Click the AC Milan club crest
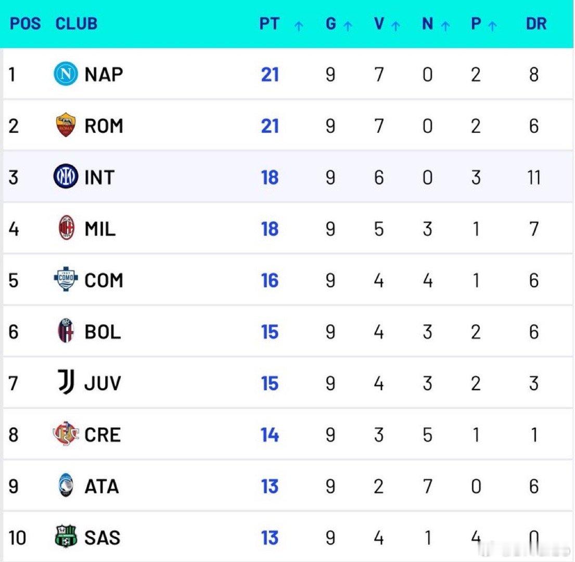 tap(67, 228)
